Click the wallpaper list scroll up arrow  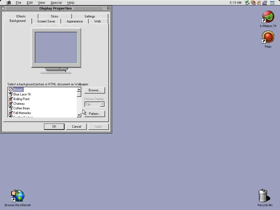[79, 89]
